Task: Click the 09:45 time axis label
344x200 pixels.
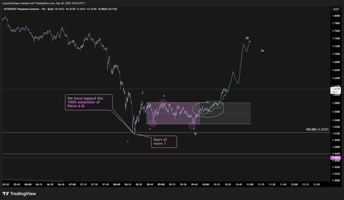Action: (194, 185)
